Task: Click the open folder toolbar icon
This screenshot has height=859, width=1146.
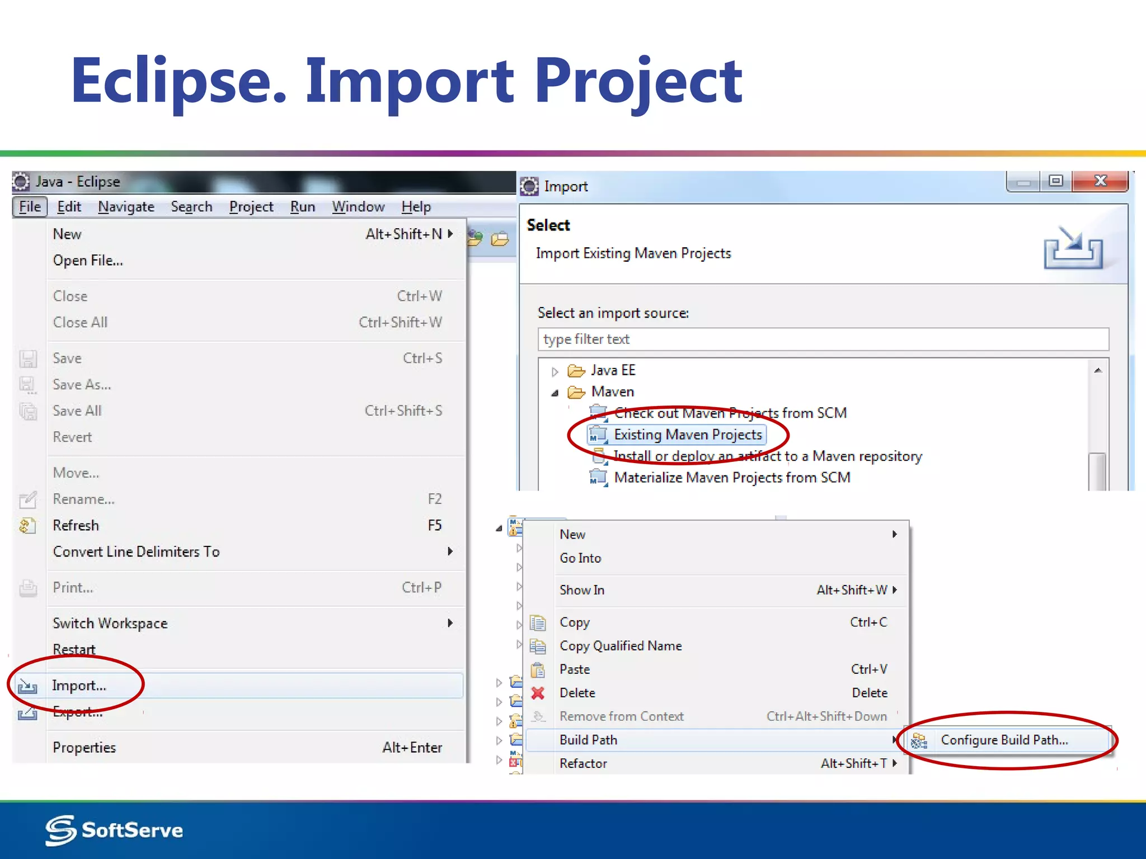Action: click(x=500, y=239)
